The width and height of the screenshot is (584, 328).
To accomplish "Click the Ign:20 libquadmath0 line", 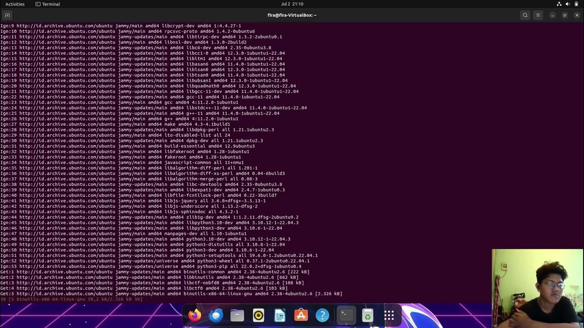I will [x=148, y=86].
